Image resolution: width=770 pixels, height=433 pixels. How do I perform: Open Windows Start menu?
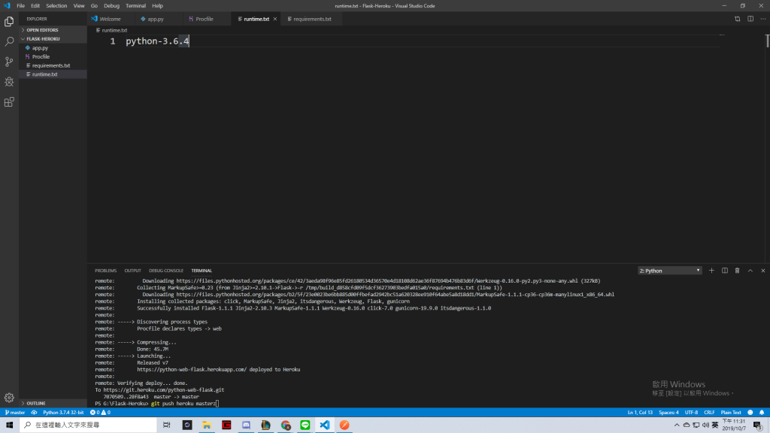9,425
